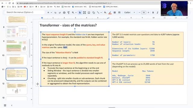Click the browser Home icon

pos(13,3)
